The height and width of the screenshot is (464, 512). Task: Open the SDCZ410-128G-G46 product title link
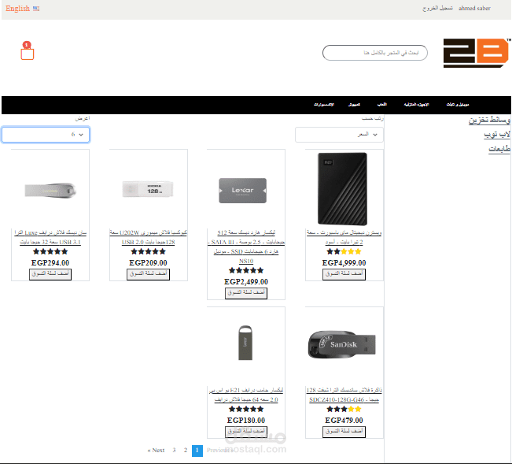[x=344, y=395]
